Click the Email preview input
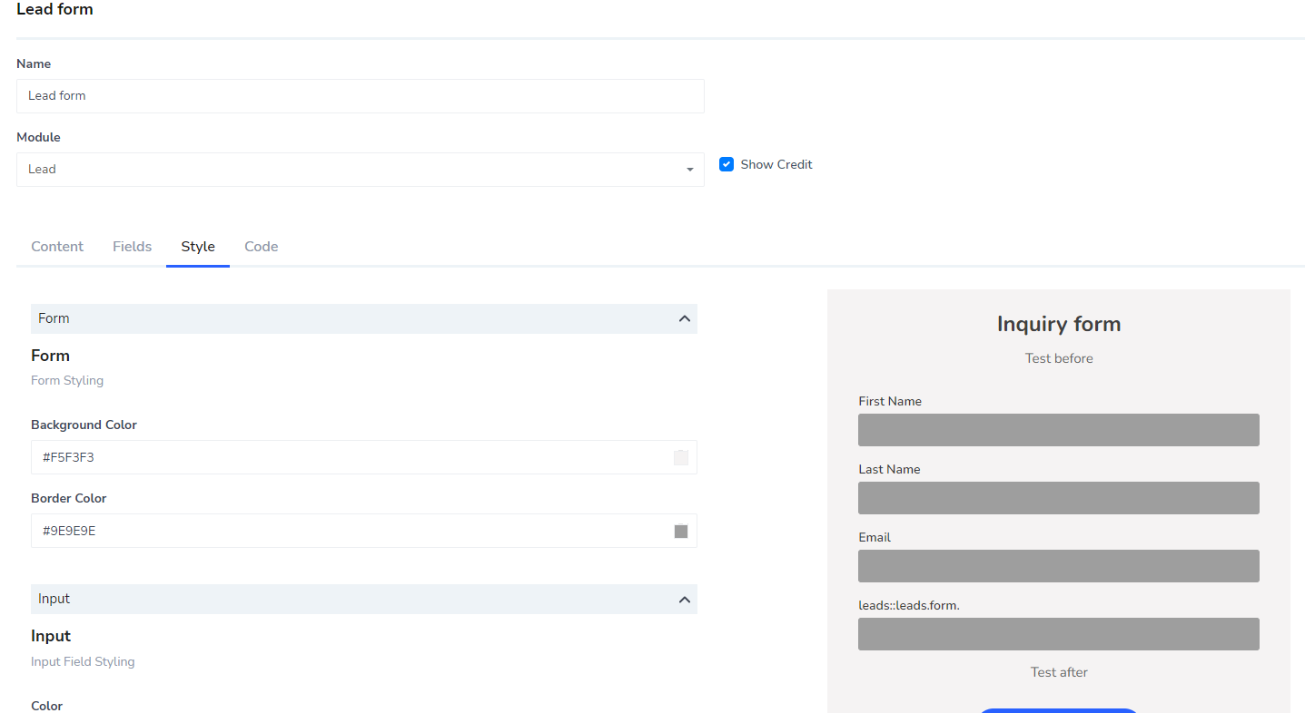The image size is (1305, 713). (x=1058, y=565)
